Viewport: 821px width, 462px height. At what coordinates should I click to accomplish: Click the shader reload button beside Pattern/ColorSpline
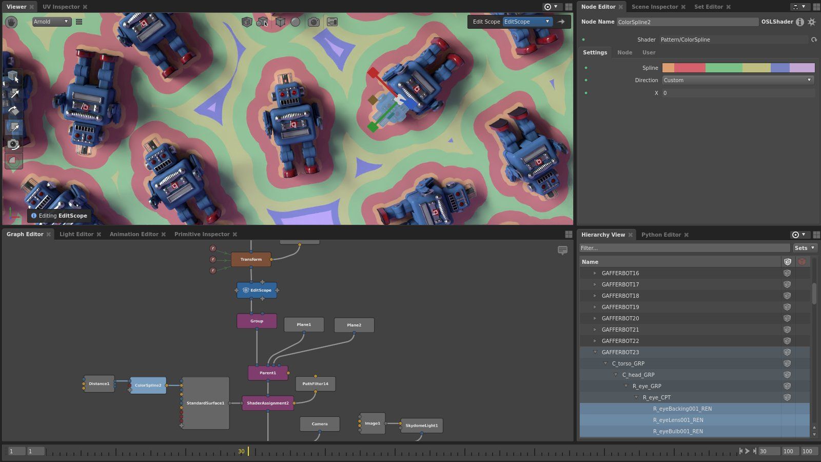click(814, 40)
